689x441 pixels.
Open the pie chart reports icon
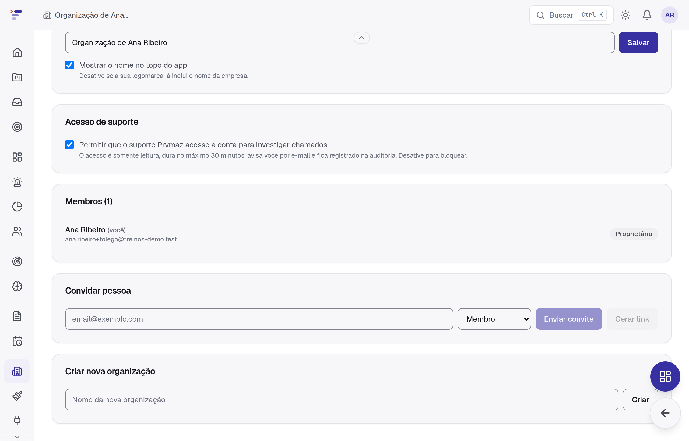[x=17, y=207]
